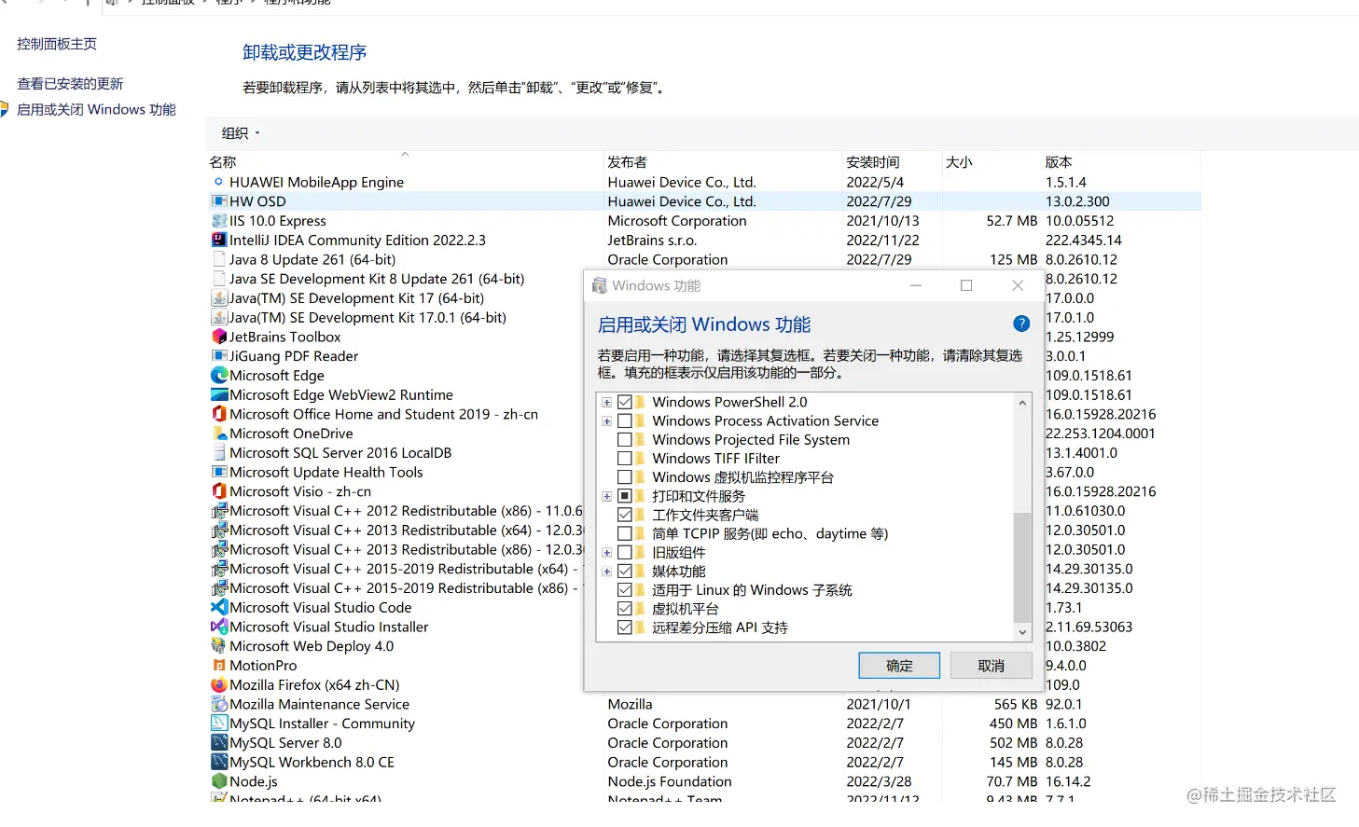Click the features list scrollbar up arrow
1359x827 pixels.
[x=1022, y=403]
